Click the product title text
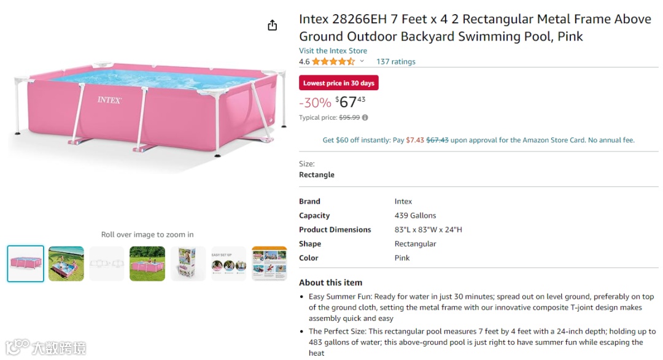 475,28
